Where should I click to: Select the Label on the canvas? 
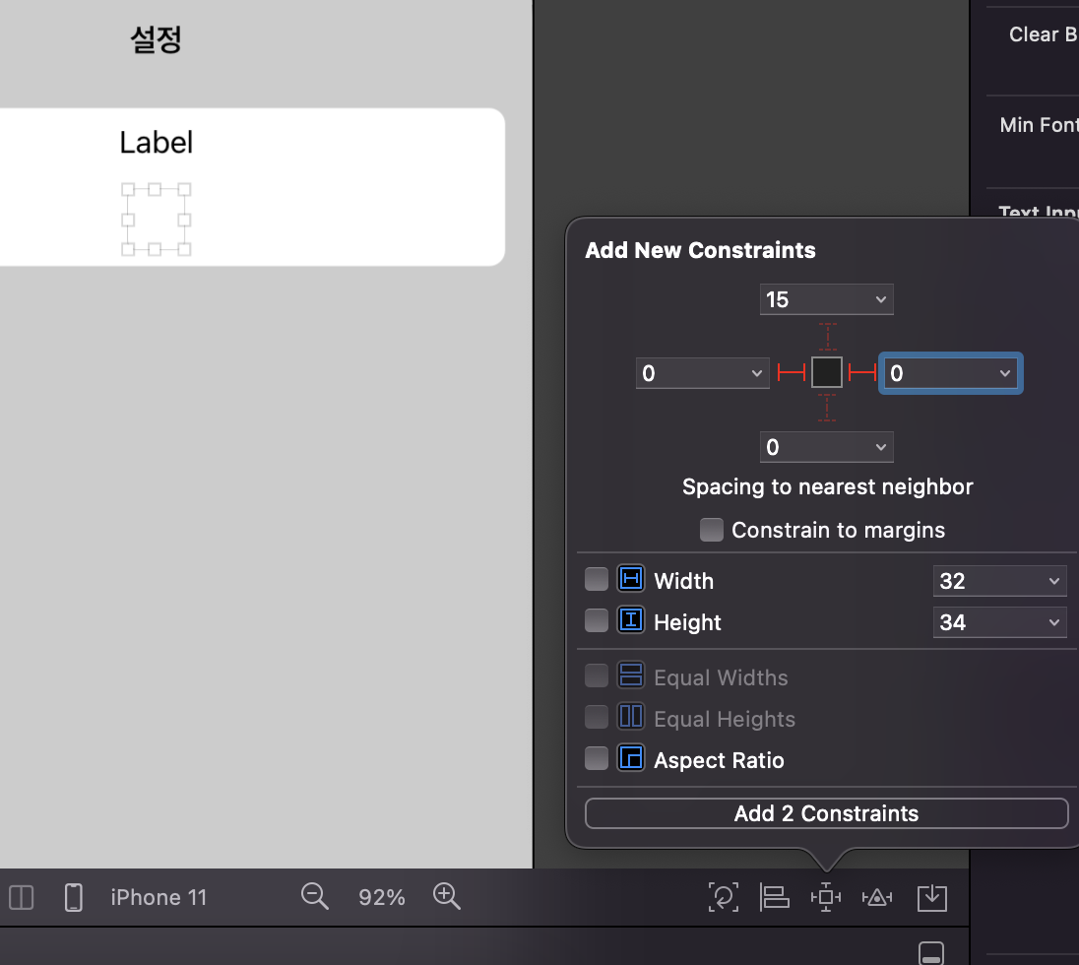click(157, 143)
